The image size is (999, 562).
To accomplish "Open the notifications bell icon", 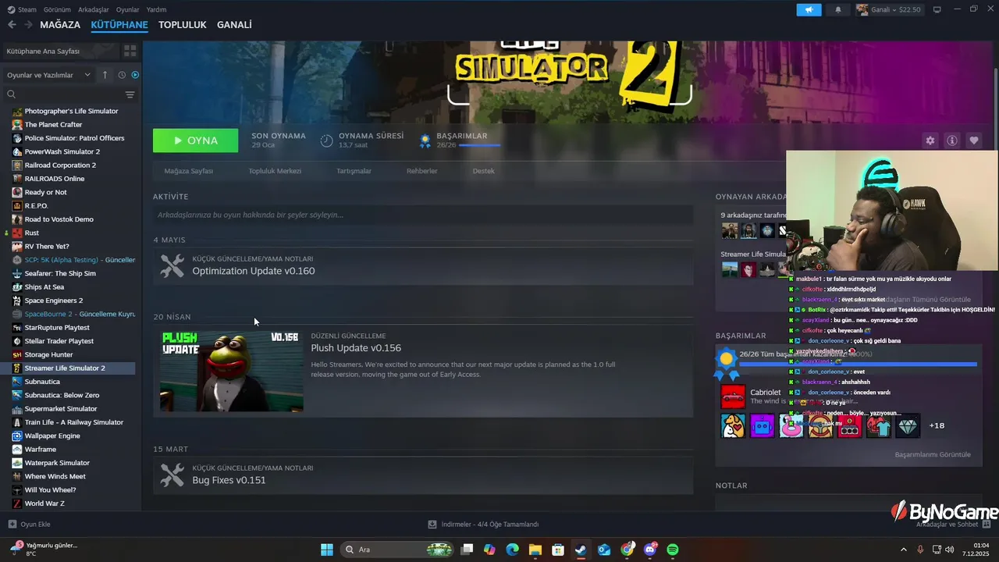I will tap(838, 9).
